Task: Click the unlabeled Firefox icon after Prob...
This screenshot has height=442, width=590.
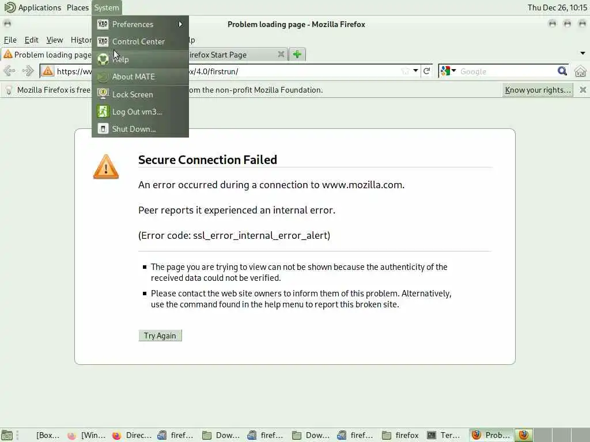Action: [524, 435]
